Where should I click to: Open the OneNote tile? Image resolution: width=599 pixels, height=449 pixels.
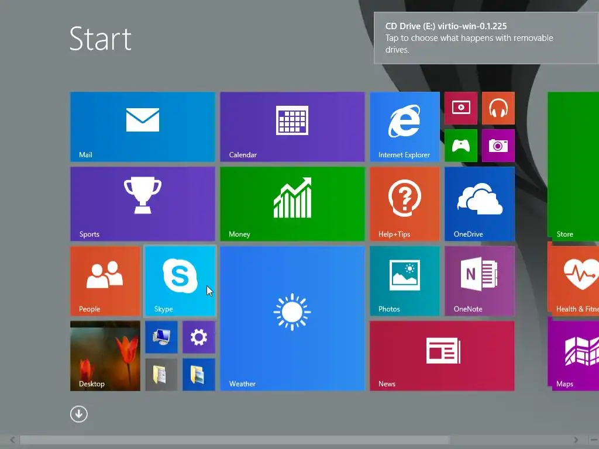(x=480, y=281)
